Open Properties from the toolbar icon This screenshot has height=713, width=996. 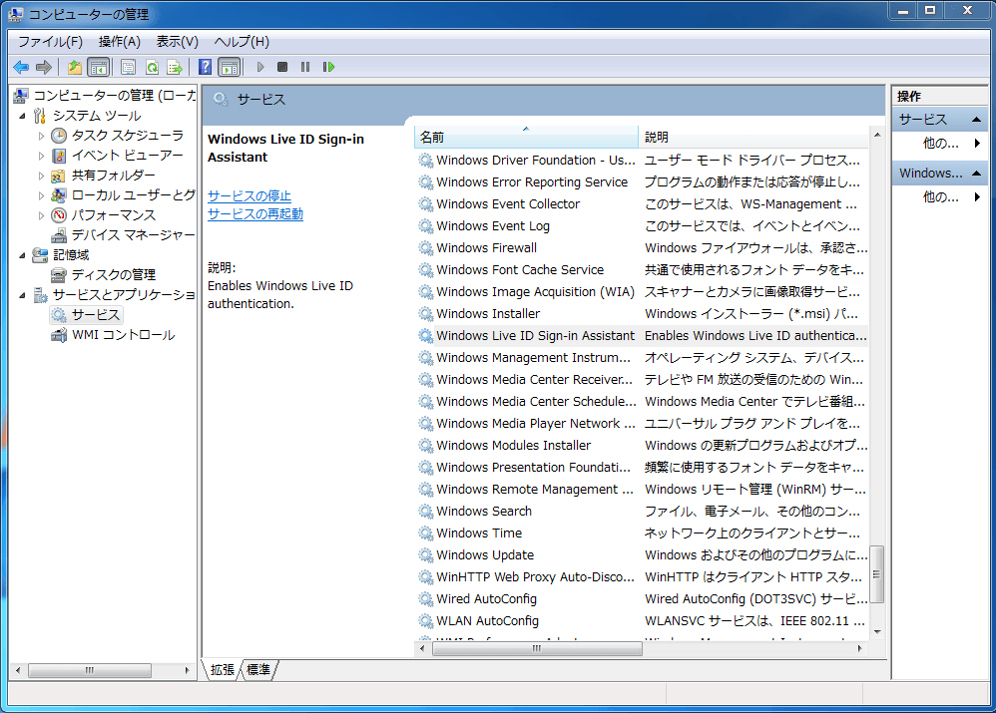point(129,67)
